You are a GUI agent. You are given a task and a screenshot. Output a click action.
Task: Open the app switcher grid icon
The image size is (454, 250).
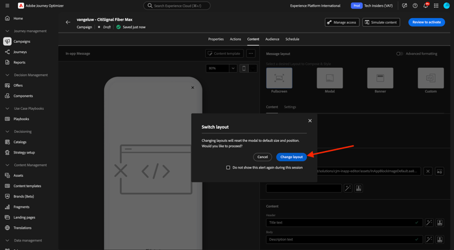[x=436, y=5]
